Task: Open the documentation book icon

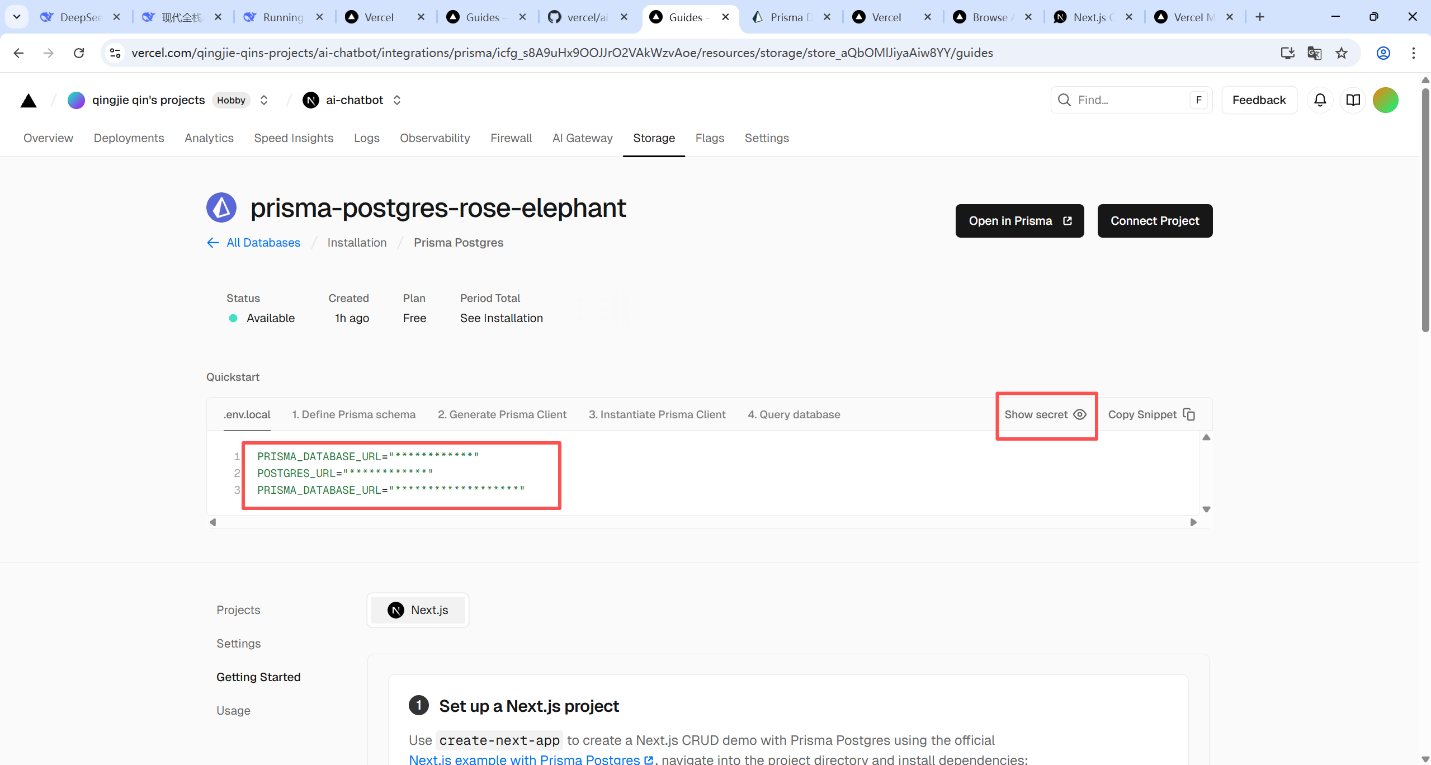Action: click(1353, 100)
